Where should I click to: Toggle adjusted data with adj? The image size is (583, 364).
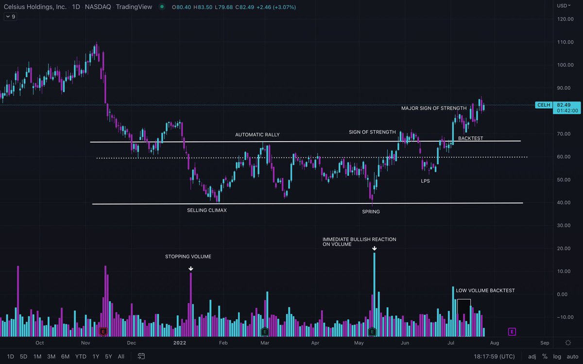tap(532, 357)
